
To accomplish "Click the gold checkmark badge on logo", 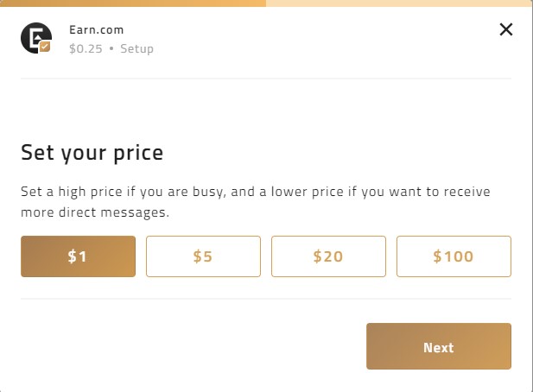I will (45, 47).
